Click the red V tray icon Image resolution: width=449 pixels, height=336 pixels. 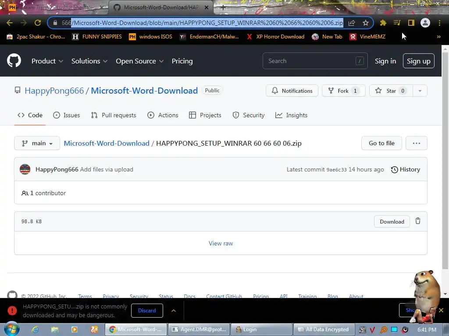pos(372,330)
